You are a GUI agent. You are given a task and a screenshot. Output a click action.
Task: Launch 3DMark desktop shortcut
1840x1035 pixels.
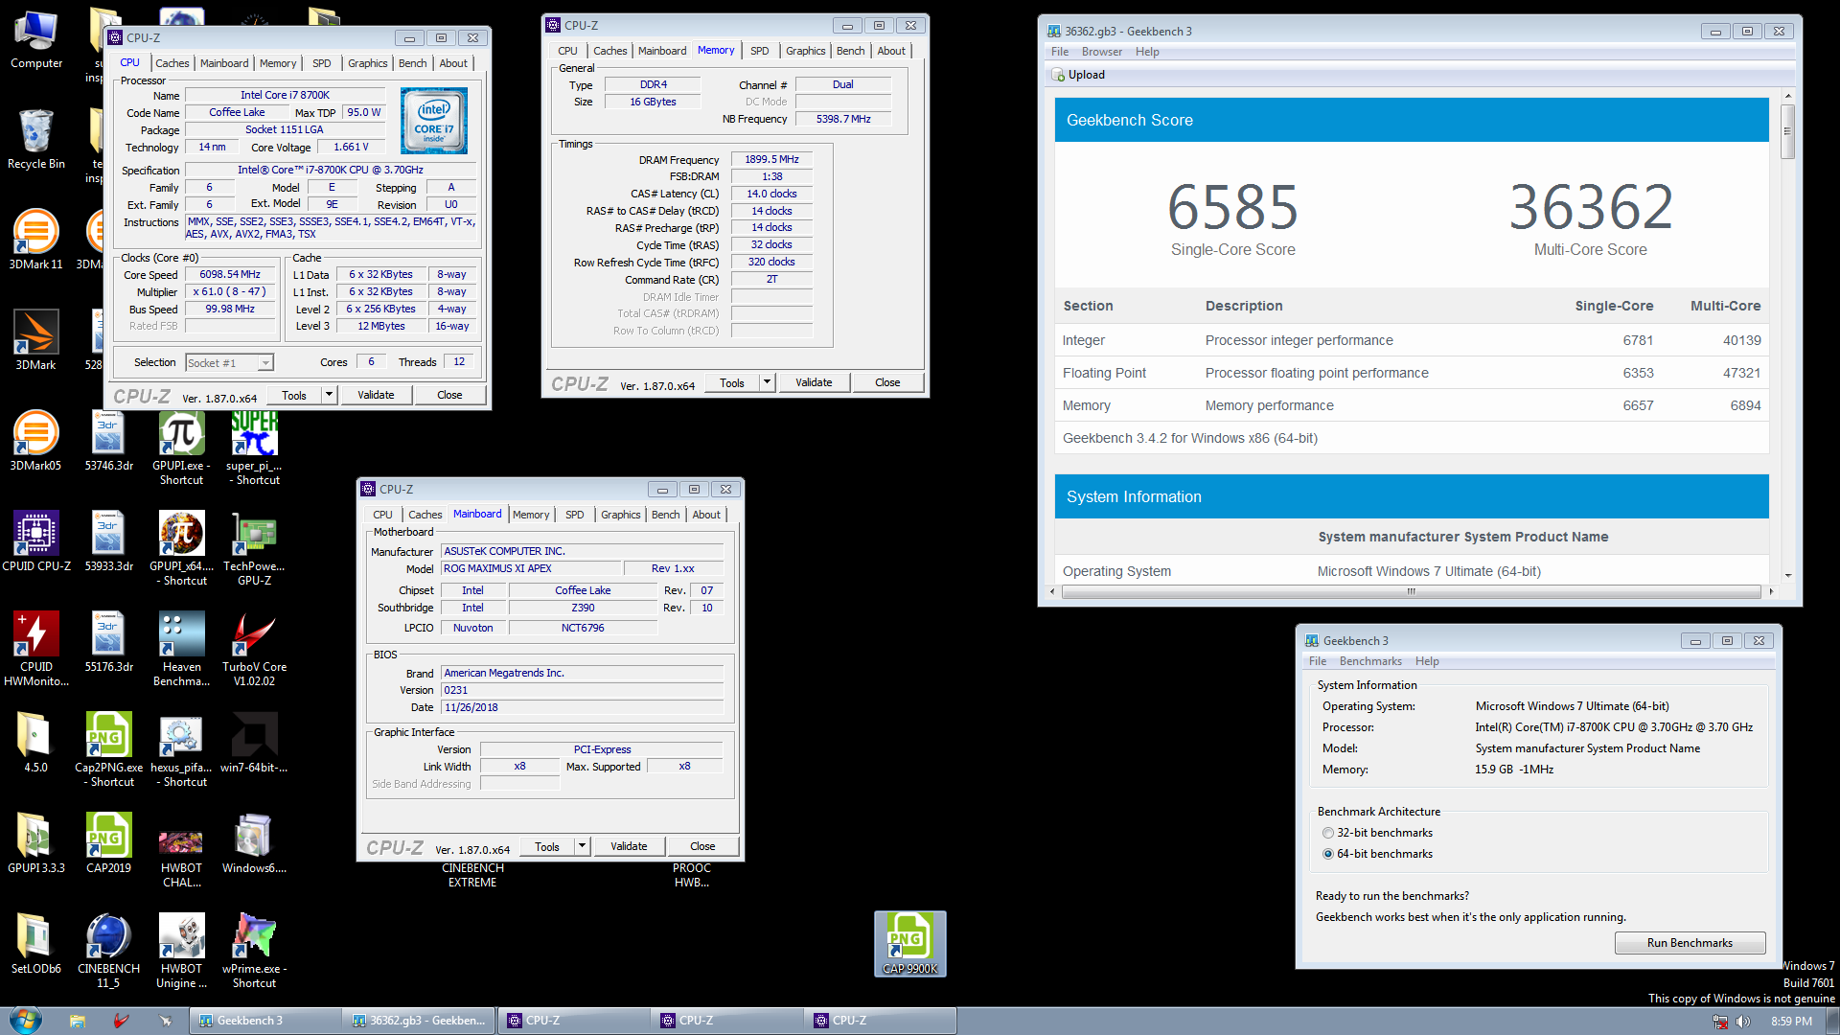(35, 340)
